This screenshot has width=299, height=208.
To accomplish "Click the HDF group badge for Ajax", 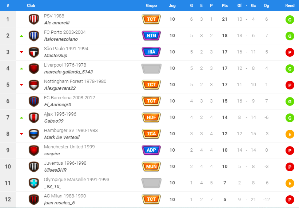I will tap(151, 117).
